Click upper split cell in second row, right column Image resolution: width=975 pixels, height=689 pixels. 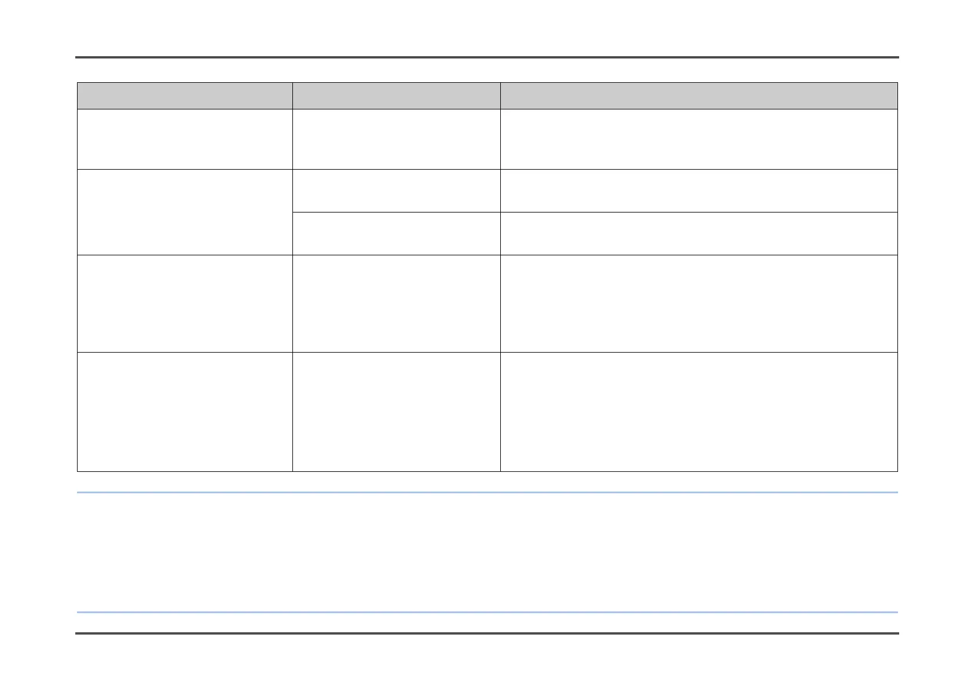[699, 190]
